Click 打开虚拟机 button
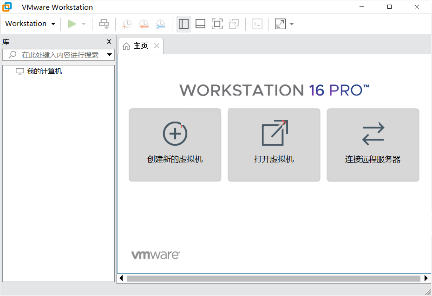The image size is (432, 296). pyautogui.click(x=274, y=145)
